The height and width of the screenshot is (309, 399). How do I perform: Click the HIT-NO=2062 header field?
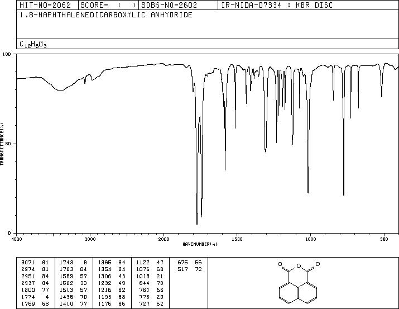coord(47,5)
